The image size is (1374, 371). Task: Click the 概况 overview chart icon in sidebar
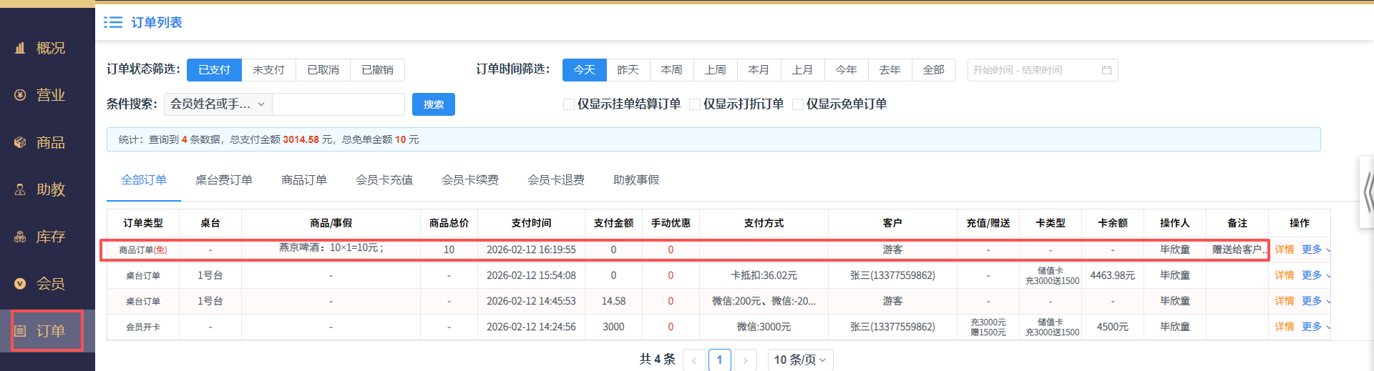coord(20,48)
